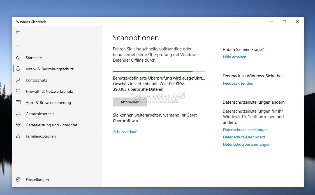Click the Gerätesicherheit laptop icon

click(18, 114)
